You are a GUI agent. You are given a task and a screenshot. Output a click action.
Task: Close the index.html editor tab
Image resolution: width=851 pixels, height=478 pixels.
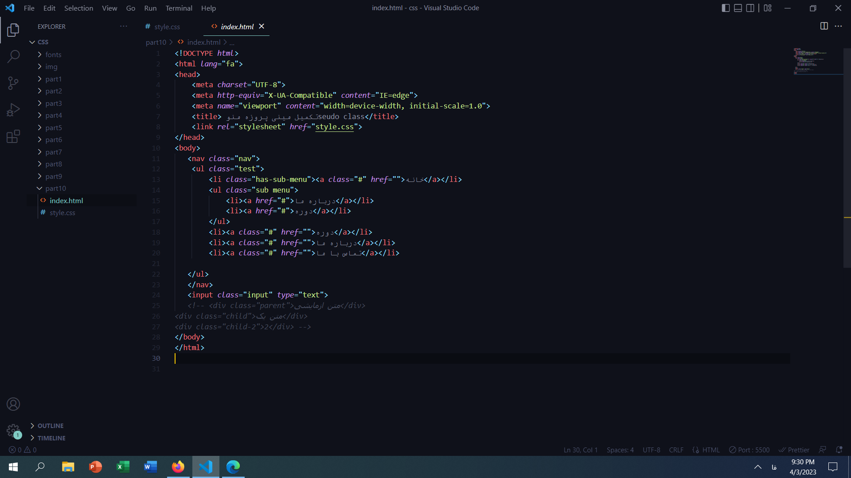tap(262, 27)
